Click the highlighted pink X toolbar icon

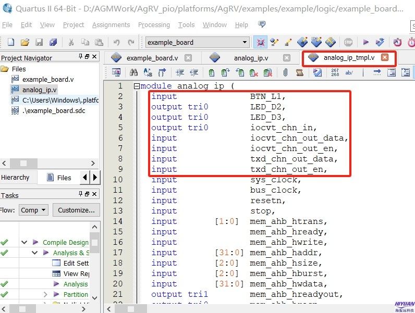click(260, 42)
